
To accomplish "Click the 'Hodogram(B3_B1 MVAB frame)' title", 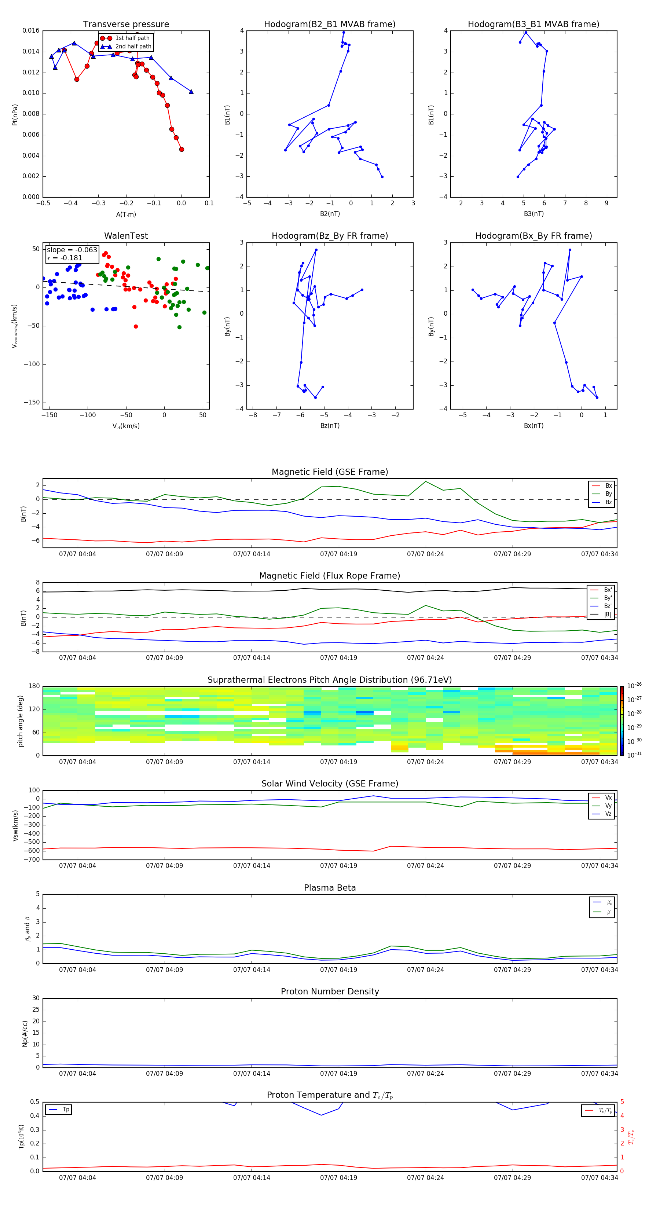I will tap(533, 25).
